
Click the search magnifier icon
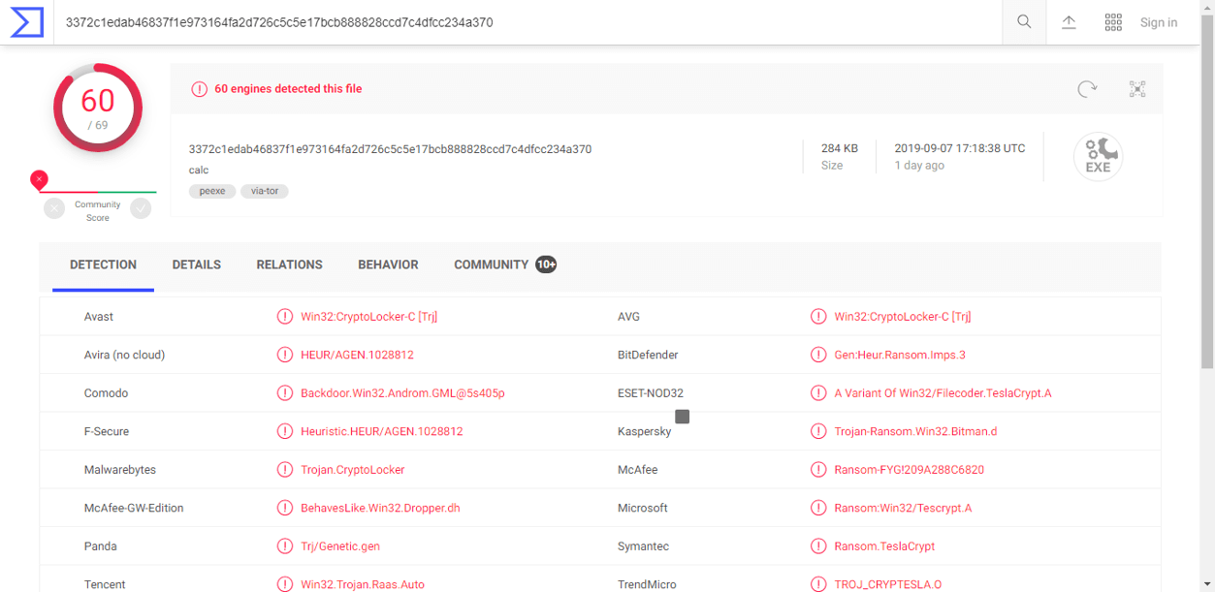point(1024,22)
